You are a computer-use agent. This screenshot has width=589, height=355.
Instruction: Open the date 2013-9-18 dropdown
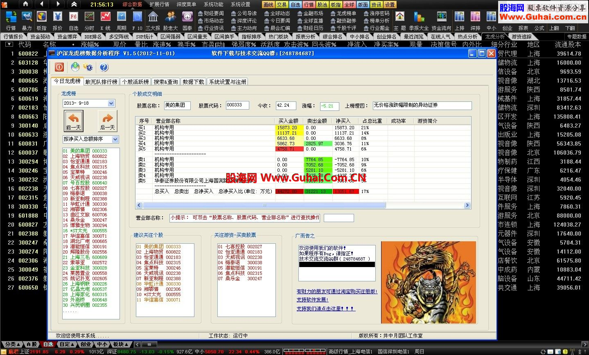pyautogui.click(x=111, y=103)
